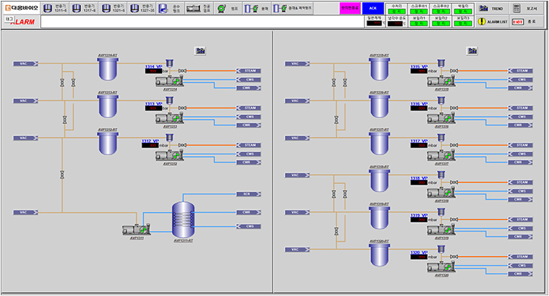Click the STEAM arrow for AVP1313
549x296 pixels.
248,107
